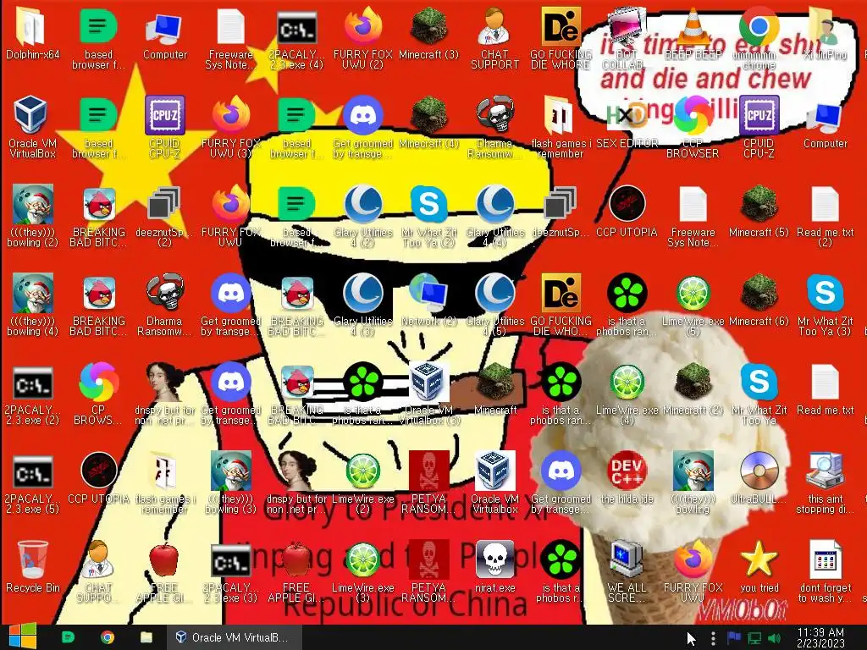Open the volume speaker tray icon
This screenshot has width=867, height=650.
click(774, 638)
